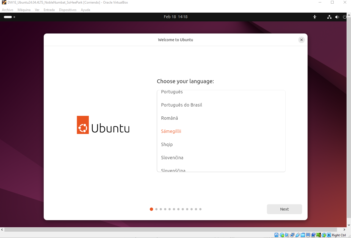Viewport: 351px width, 238px height.
Task: Click the recording status icon
Action: tap(313, 235)
